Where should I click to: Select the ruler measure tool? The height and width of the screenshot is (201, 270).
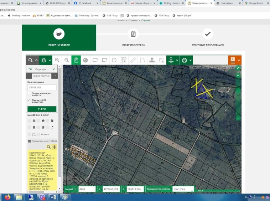pos(133,60)
